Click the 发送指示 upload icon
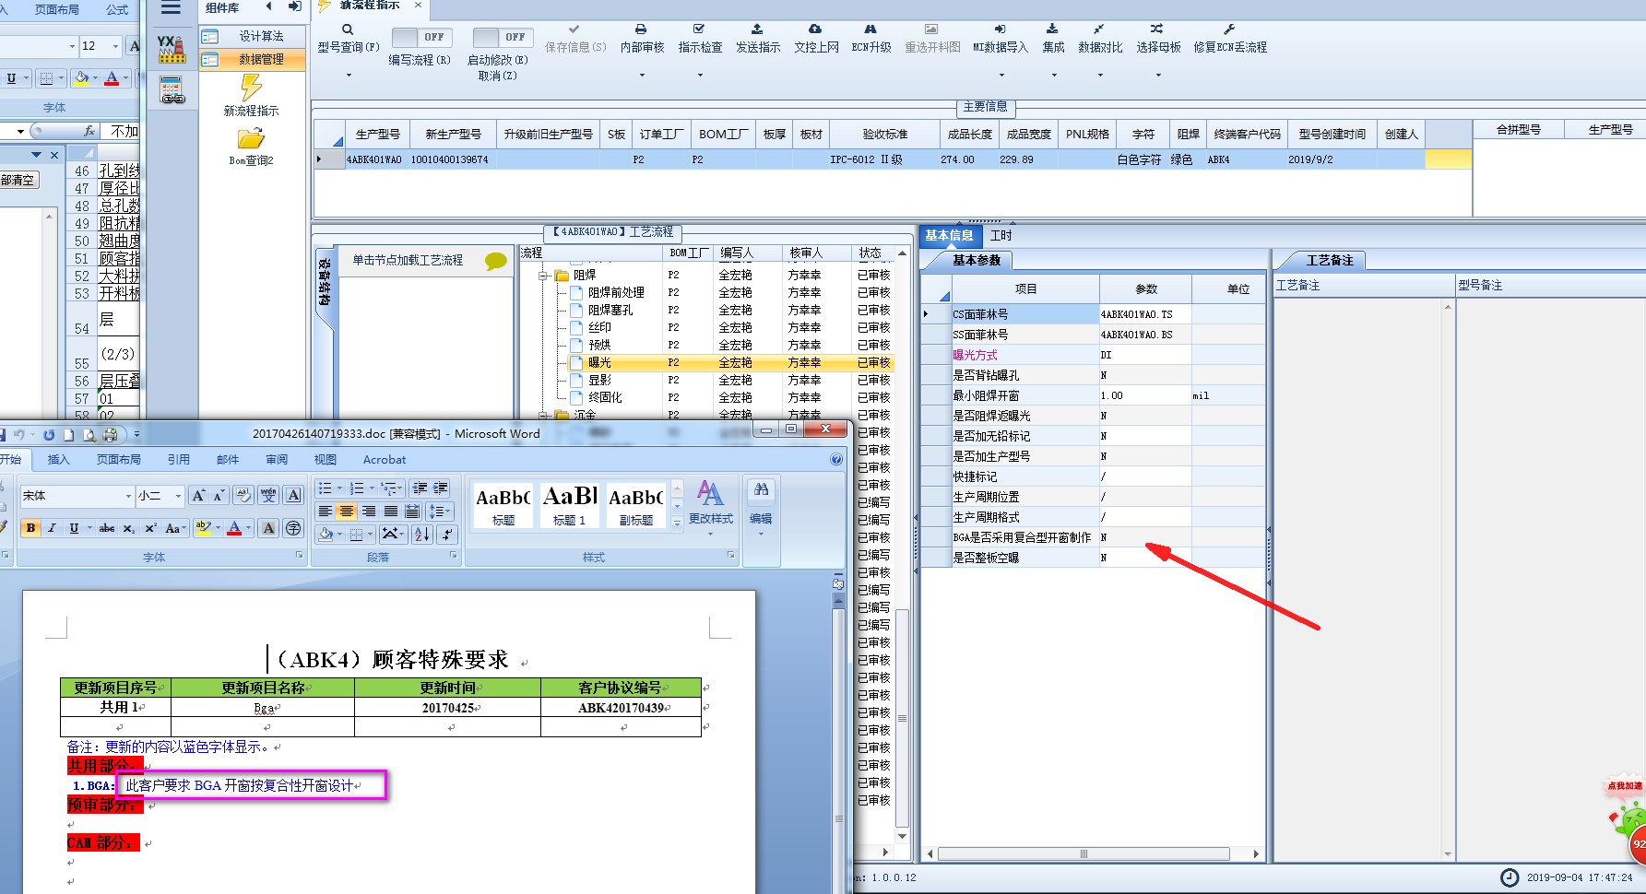The height and width of the screenshot is (894, 1646). [757, 29]
